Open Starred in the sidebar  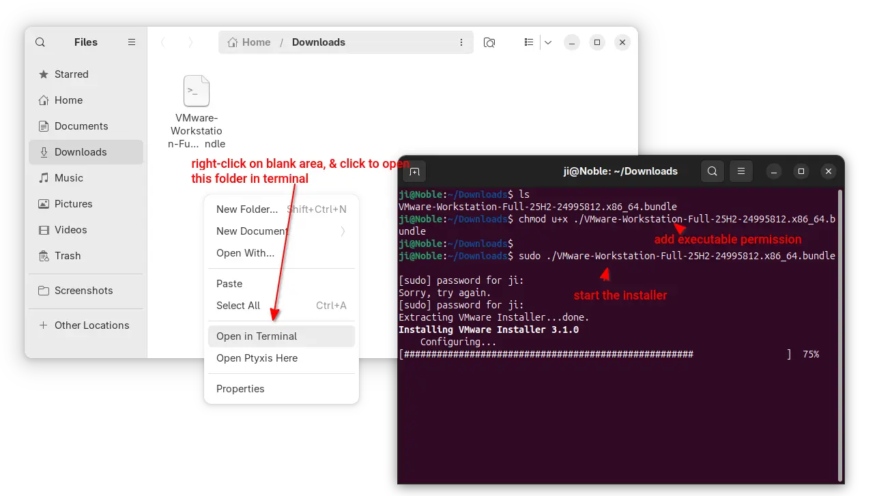pos(72,74)
